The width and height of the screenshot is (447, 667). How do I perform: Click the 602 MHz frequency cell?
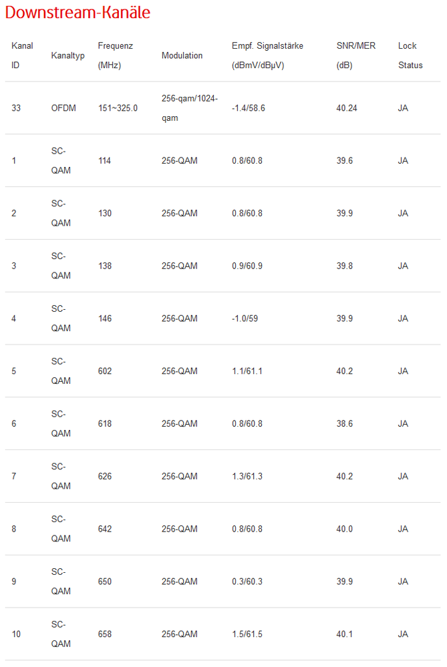point(105,371)
